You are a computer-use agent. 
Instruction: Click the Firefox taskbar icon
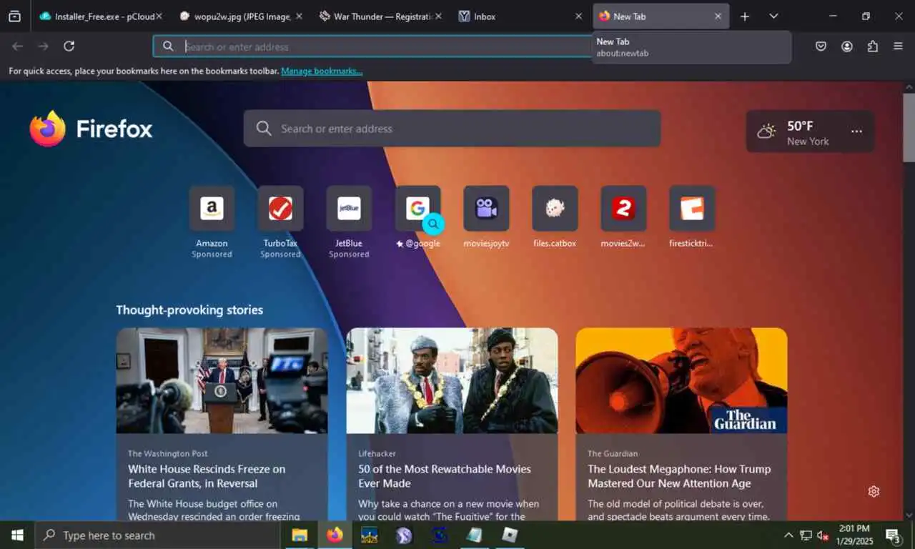pyautogui.click(x=335, y=535)
